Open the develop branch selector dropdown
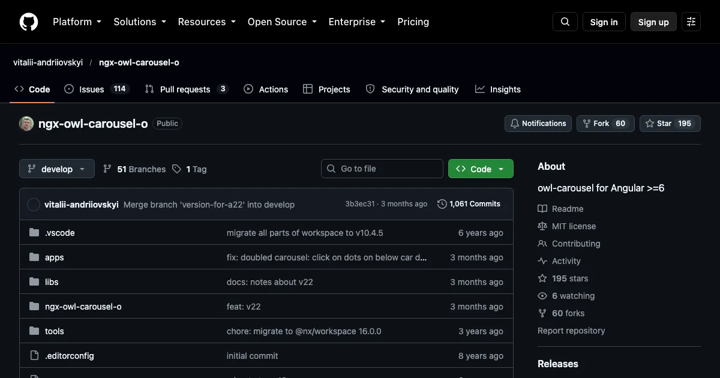Viewport: 720px width, 378px height. [57, 169]
